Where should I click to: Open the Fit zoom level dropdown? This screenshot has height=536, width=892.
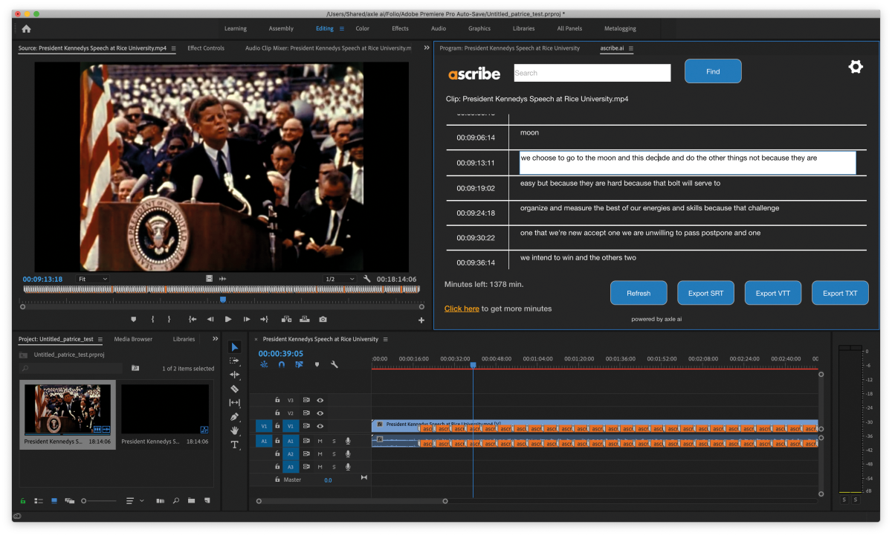93,279
